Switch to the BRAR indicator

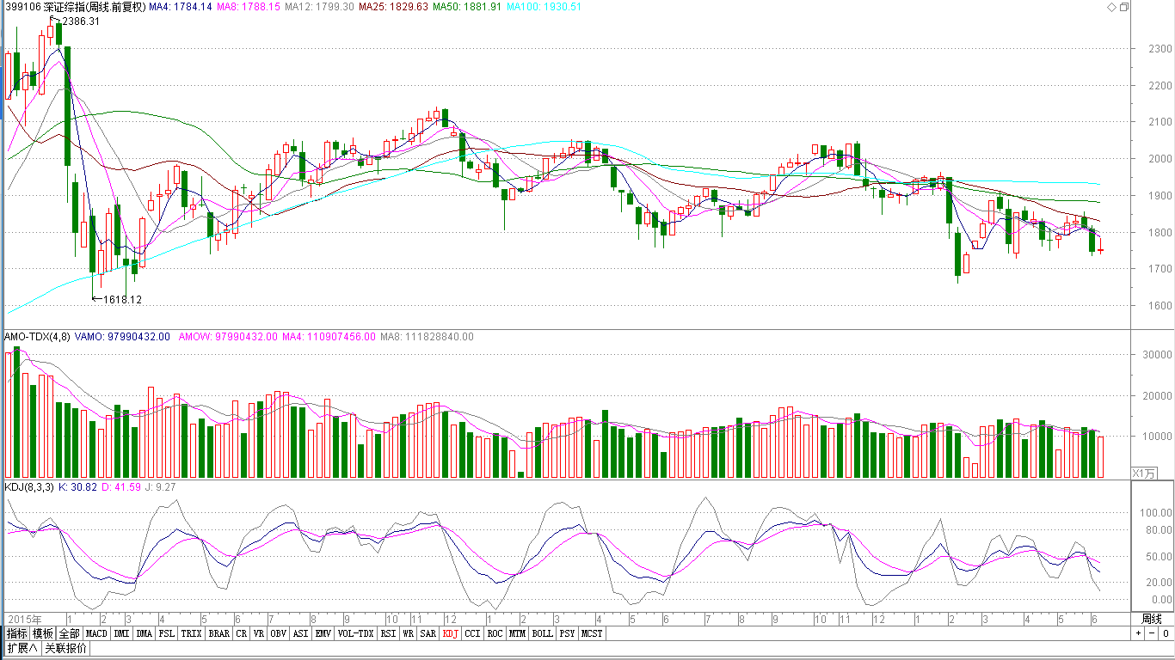pyautogui.click(x=219, y=633)
